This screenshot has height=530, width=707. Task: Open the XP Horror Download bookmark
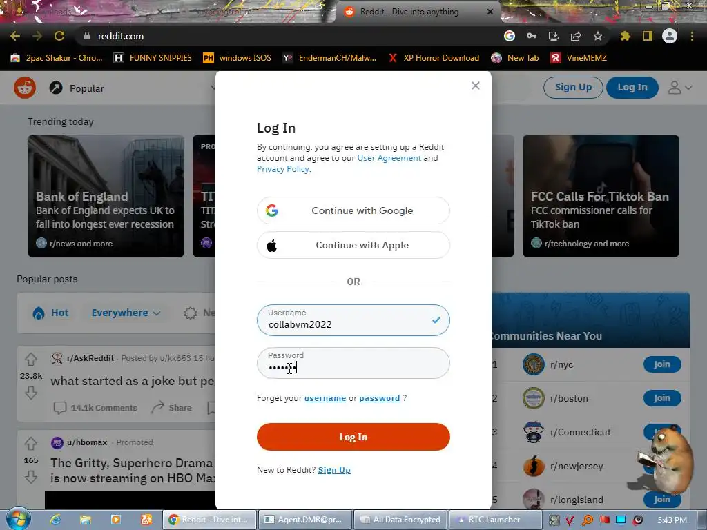(x=434, y=58)
